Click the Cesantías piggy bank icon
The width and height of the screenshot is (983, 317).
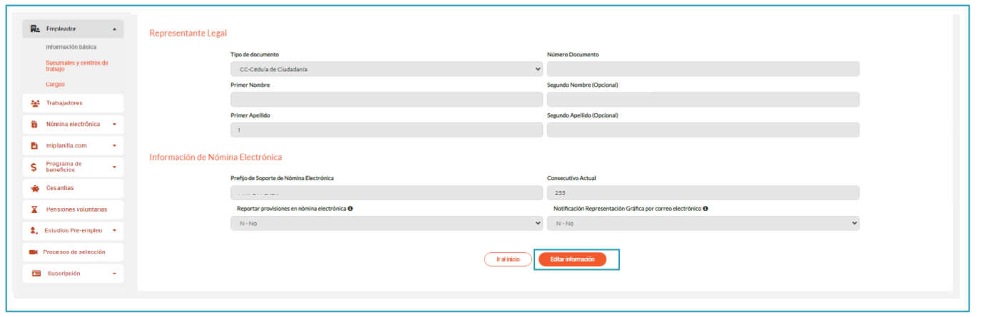34,189
